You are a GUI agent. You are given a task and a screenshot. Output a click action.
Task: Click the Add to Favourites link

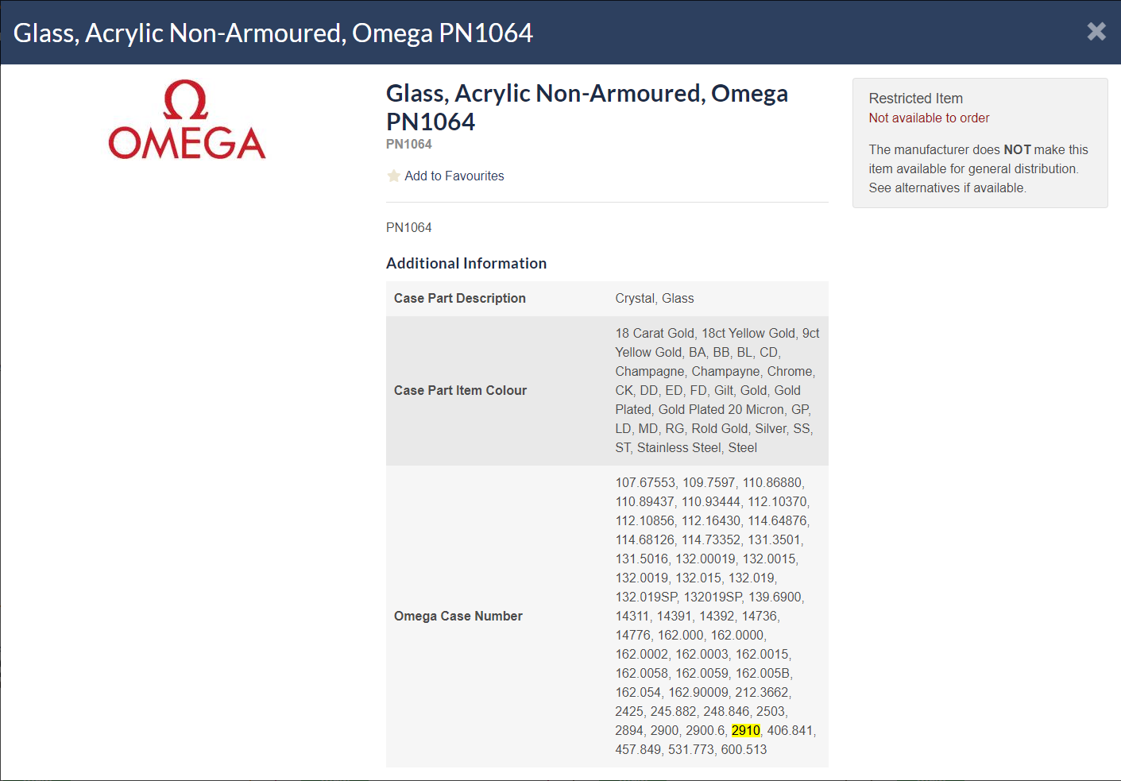click(x=454, y=176)
